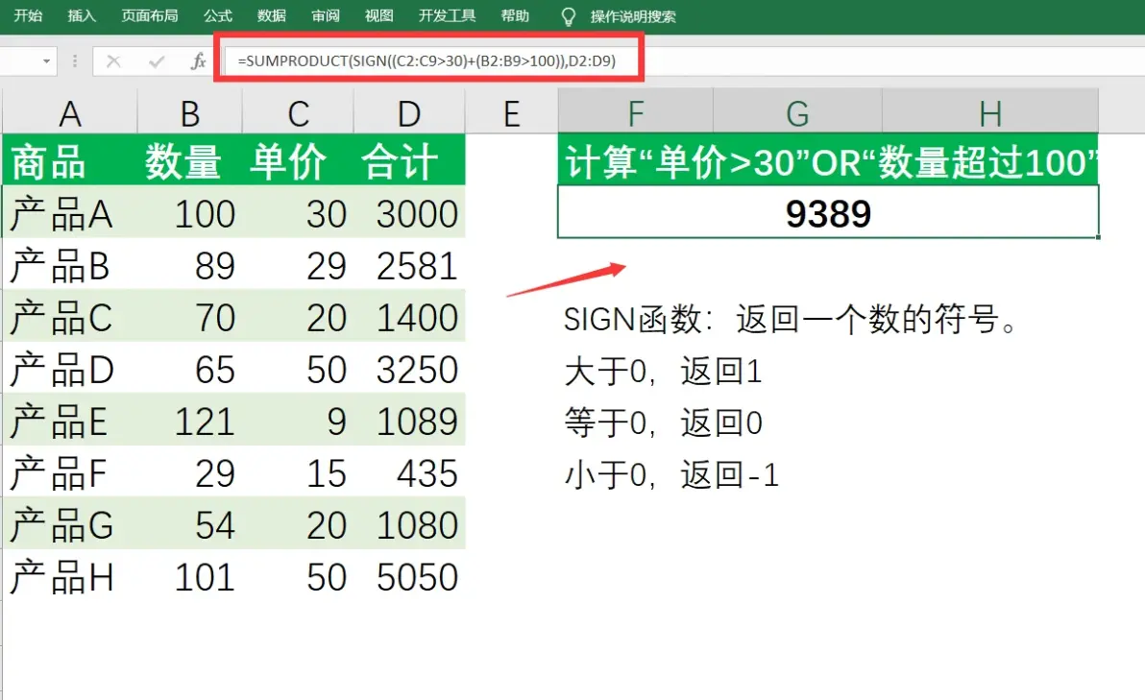Select the merged 计算“单价>30” title cell

[828, 159]
